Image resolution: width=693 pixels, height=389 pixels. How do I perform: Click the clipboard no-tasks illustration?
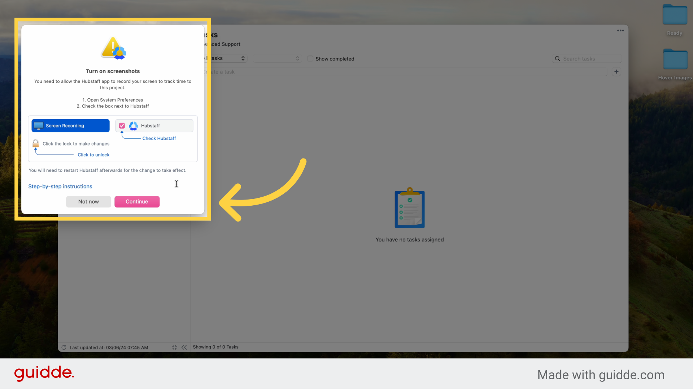click(x=410, y=208)
